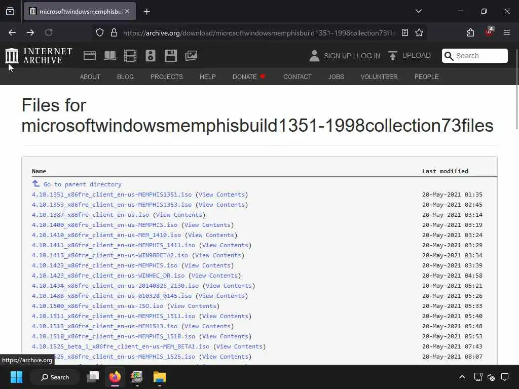This screenshot has width=519, height=389.
Task: Click the Internet Archive logo
Action: (39, 56)
